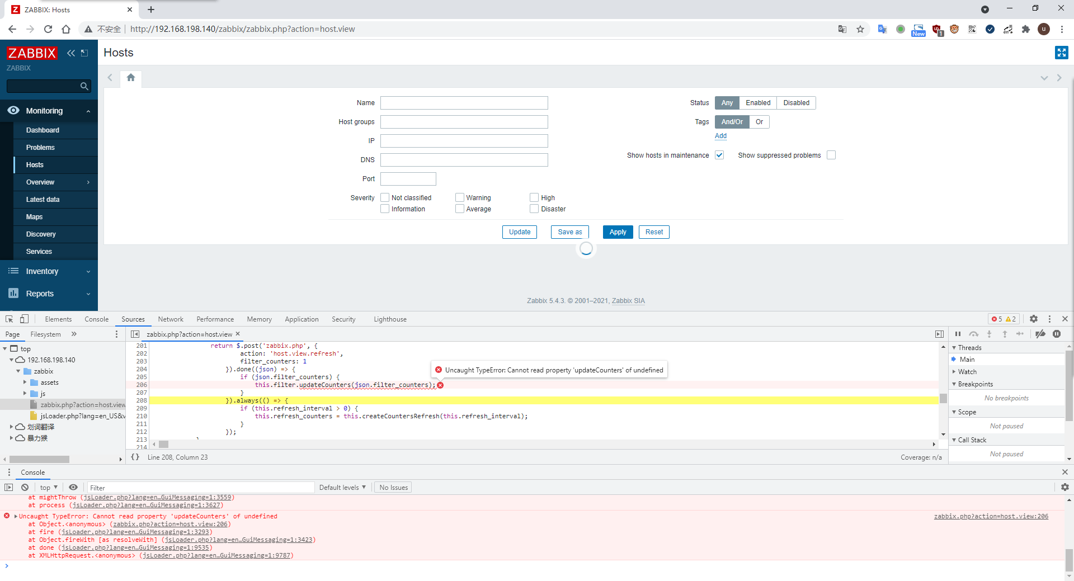
Task: Enable Show suppressed problems checkbox
Action: coord(831,155)
